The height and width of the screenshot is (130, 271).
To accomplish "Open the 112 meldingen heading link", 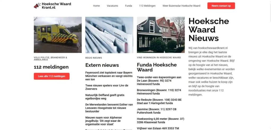I will (51, 67).
